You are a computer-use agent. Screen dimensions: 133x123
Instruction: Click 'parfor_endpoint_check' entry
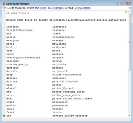(68, 92)
